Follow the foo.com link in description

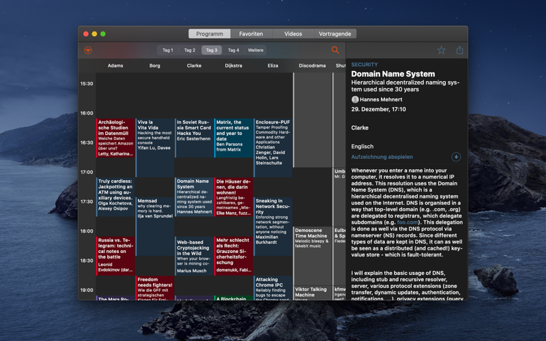click(407, 222)
